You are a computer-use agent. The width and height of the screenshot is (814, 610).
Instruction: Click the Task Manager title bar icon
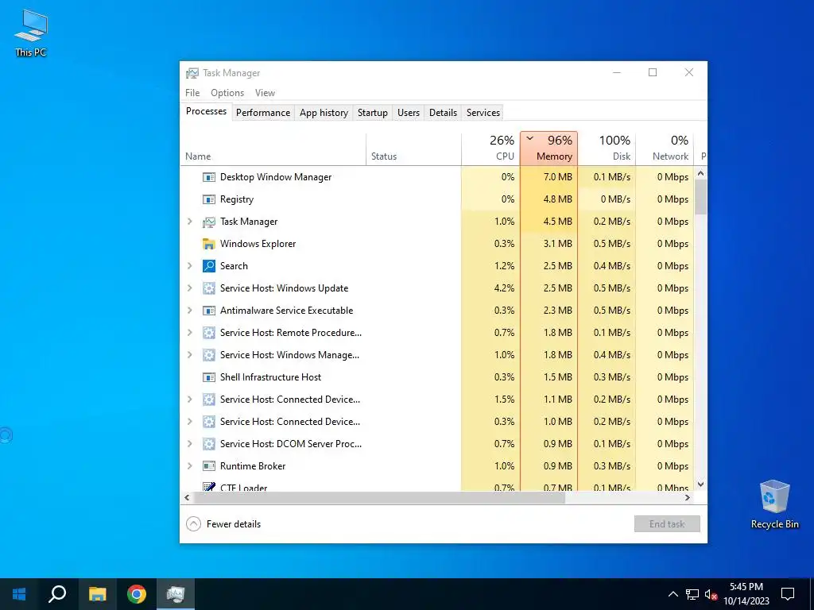pyautogui.click(x=192, y=73)
